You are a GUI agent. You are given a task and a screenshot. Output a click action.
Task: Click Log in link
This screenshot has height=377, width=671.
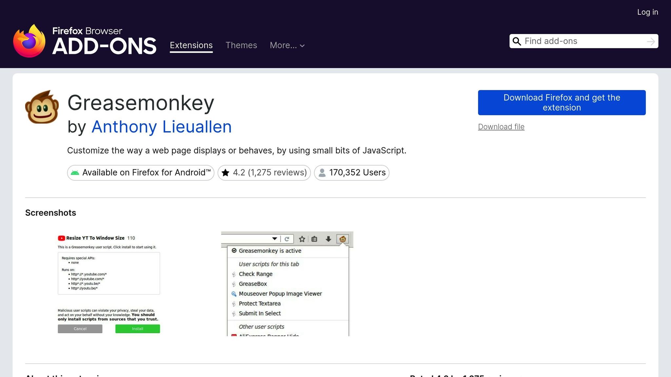[647, 12]
